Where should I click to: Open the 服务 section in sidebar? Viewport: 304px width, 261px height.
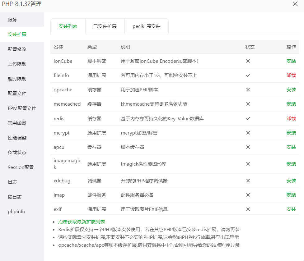tap(12, 20)
